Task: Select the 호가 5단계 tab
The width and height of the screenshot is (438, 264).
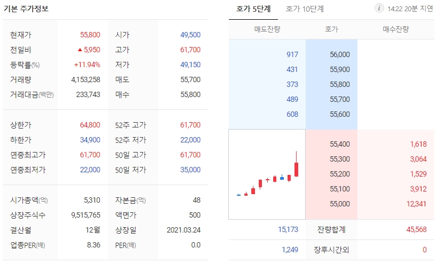Action: 253,9
